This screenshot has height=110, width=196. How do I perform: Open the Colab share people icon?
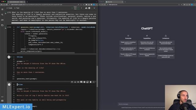[x=86, y=8]
